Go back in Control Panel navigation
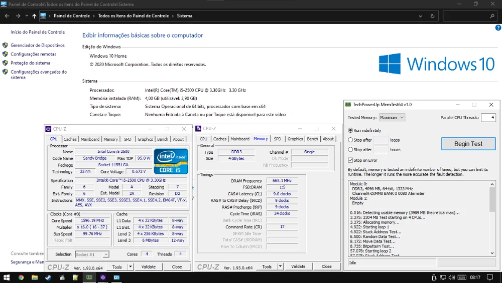 point(7,16)
